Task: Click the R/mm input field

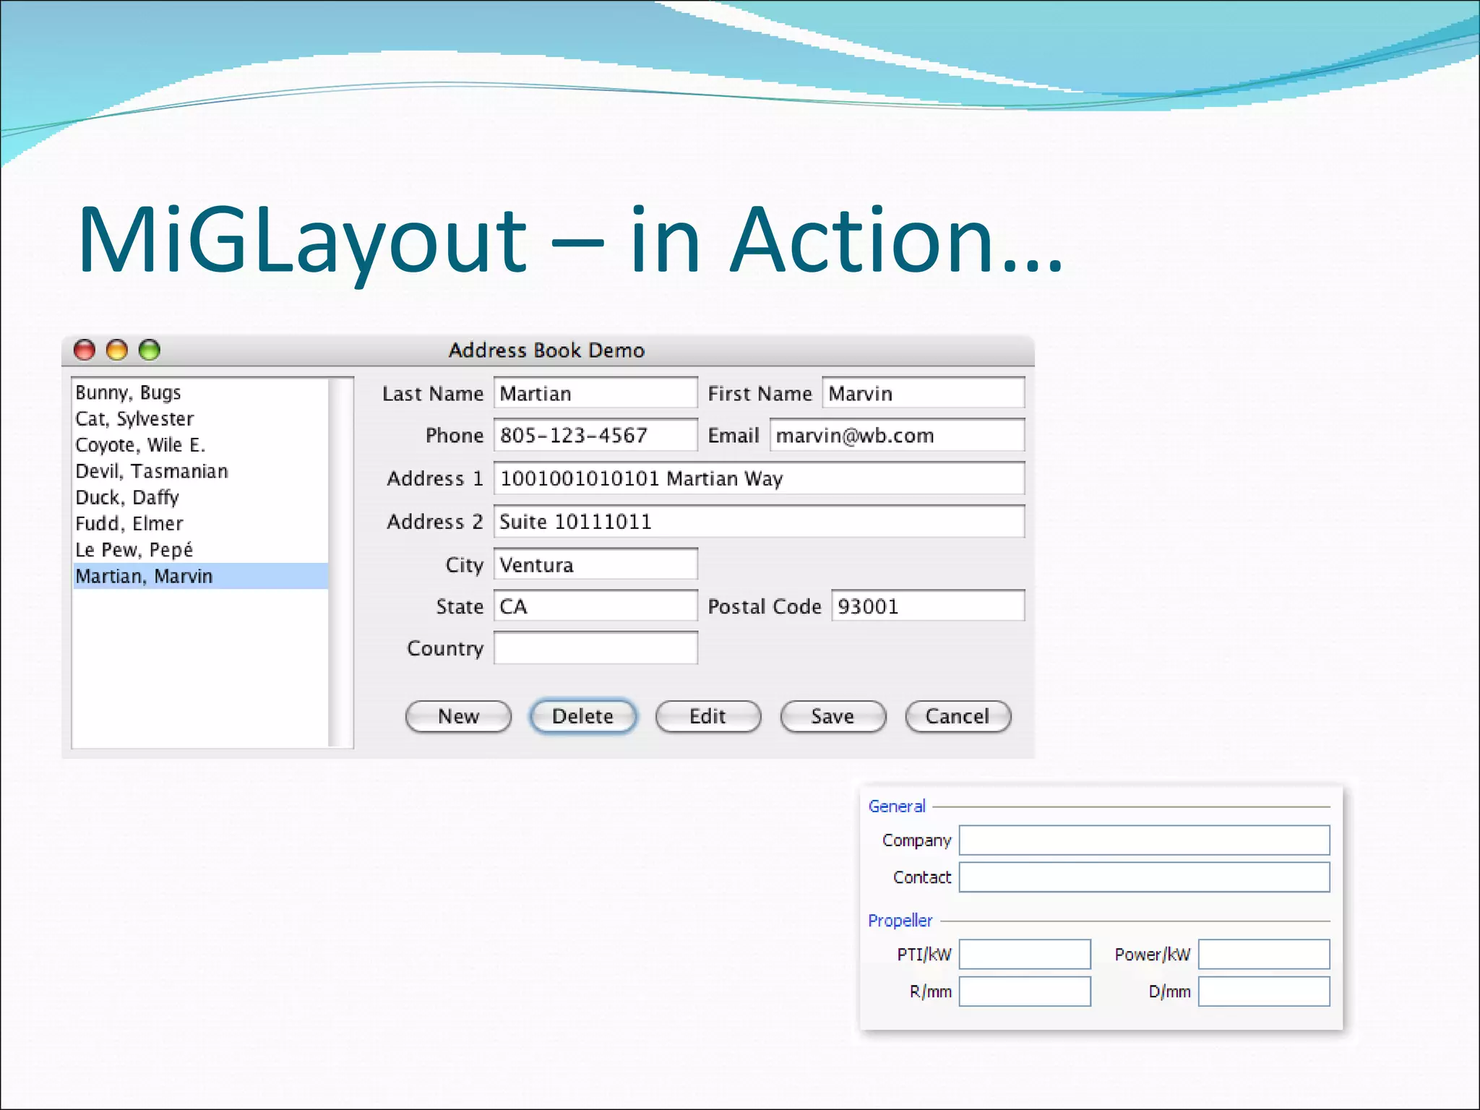Action: [x=1025, y=991]
